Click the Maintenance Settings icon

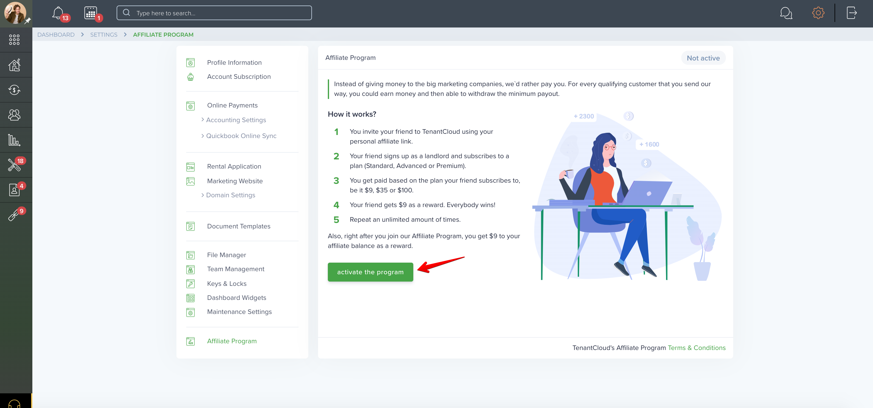190,312
